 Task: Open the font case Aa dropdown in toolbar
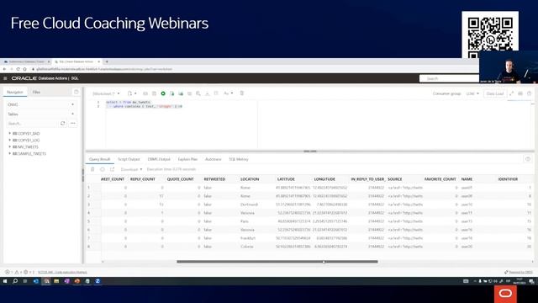pyautogui.click(x=228, y=93)
